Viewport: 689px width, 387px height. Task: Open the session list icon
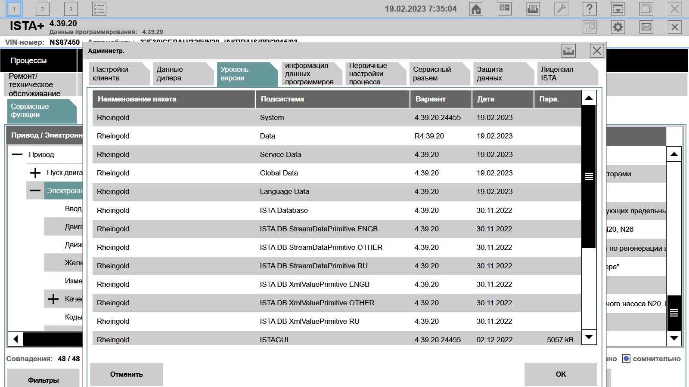coord(99,9)
